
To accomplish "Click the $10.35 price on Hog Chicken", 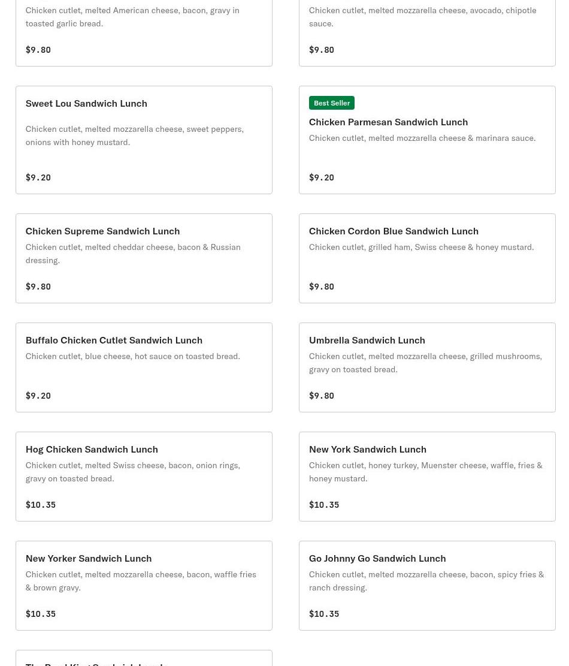I will [41, 505].
